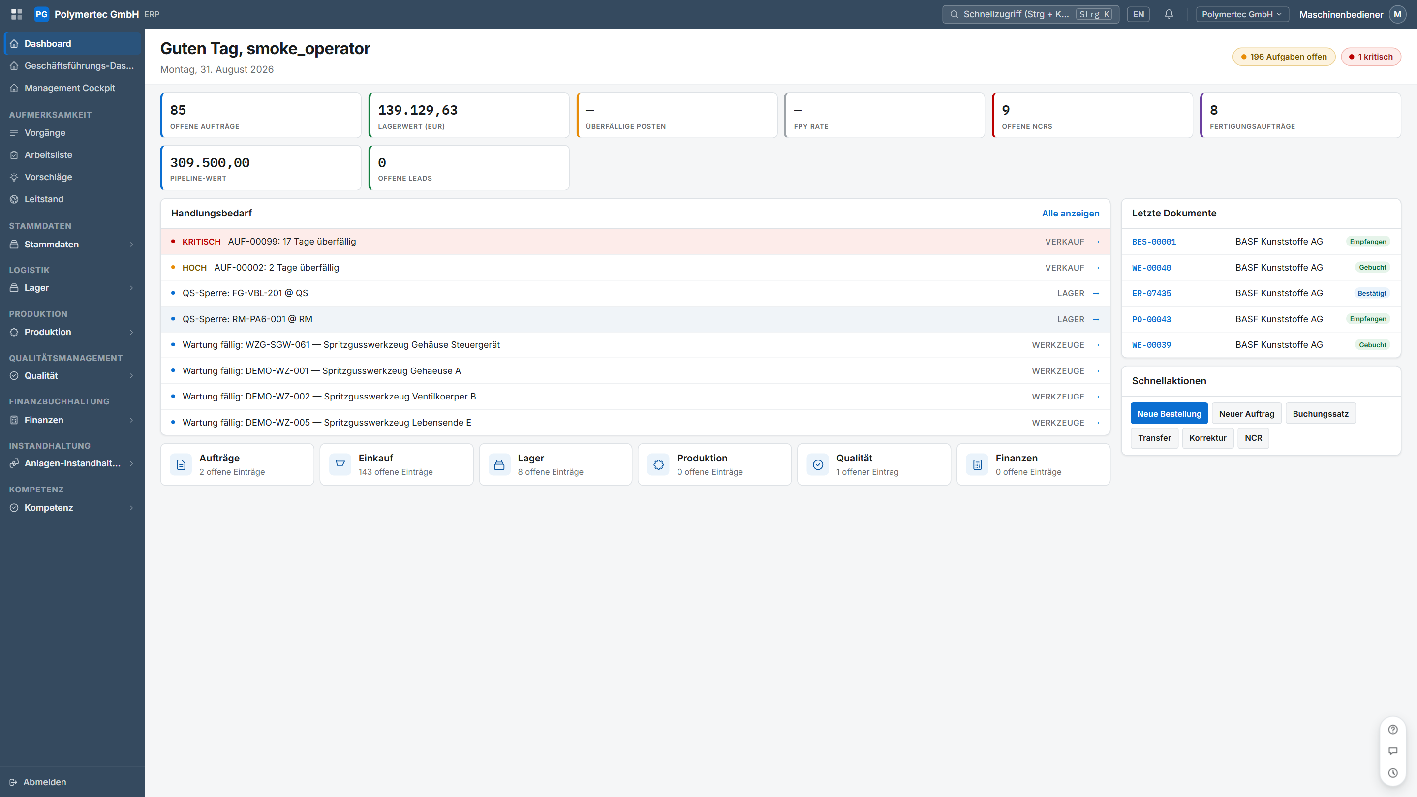Open document BES-00001
This screenshot has height=797, width=1417.
[x=1153, y=242]
